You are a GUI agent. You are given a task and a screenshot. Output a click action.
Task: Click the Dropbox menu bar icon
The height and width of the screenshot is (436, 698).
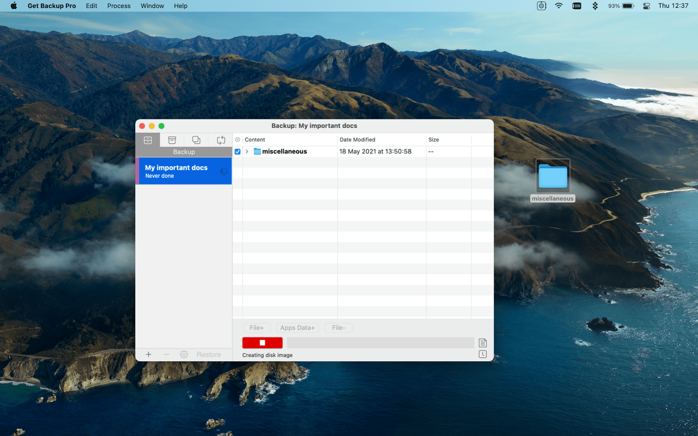pyautogui.click(x=595, y=6)
